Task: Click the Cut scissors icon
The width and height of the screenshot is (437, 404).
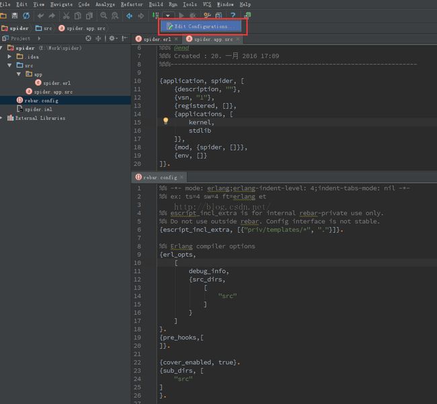Action: click(66, 16)
